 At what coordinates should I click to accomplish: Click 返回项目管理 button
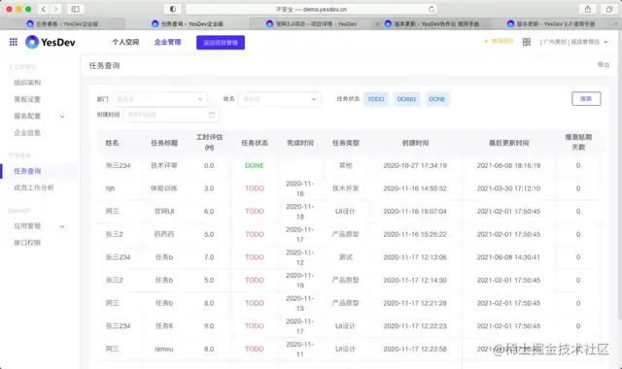pyautogui.click(x=221, y=43)
